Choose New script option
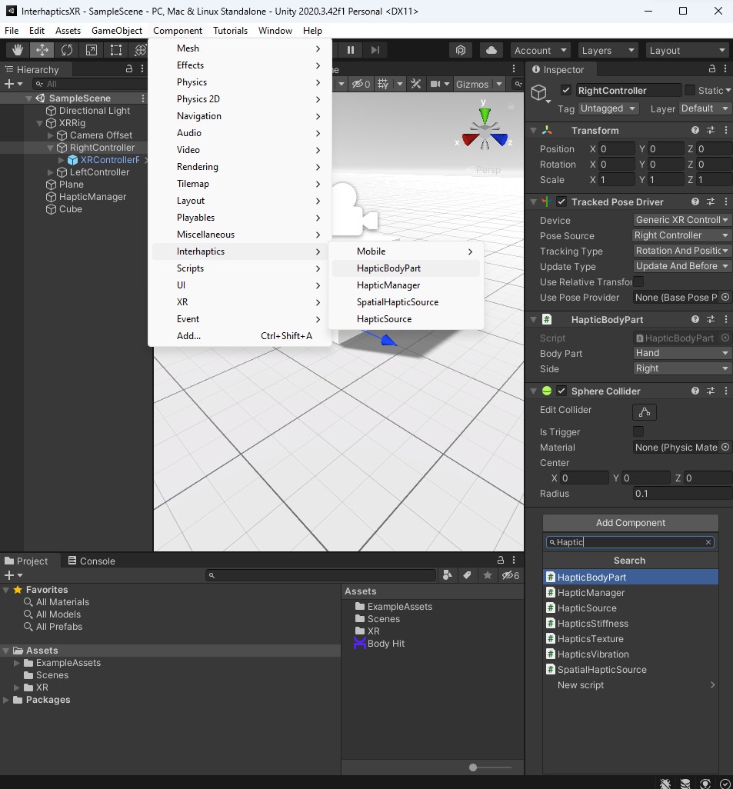 (x=631, y=685)
